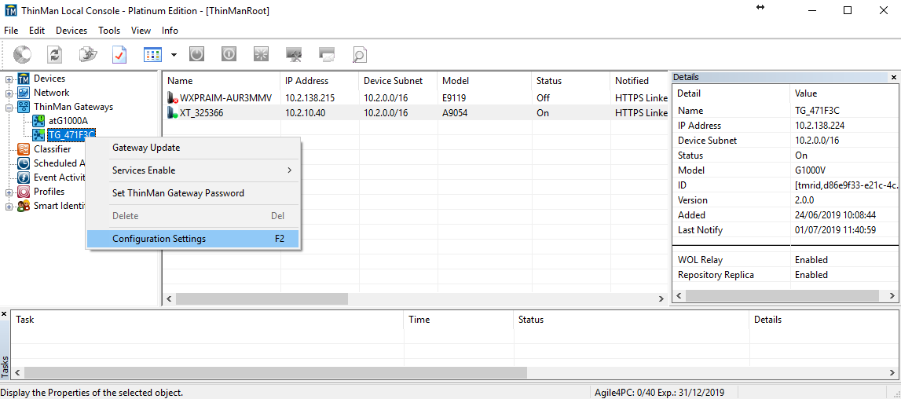
Task: Click the Event Activities lightning icon
Action: tap(24, 178)
